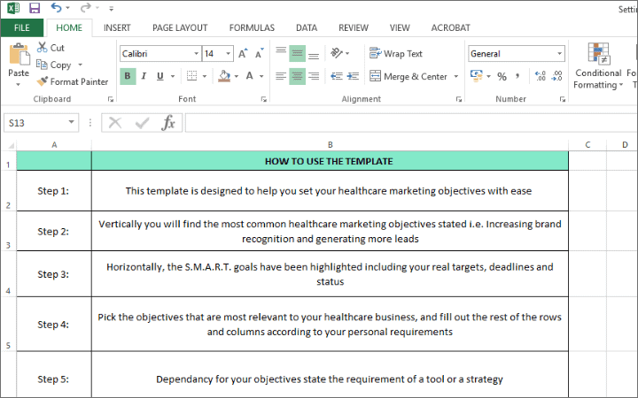Open the Calibri font name dropdown

tap(195, 54)
